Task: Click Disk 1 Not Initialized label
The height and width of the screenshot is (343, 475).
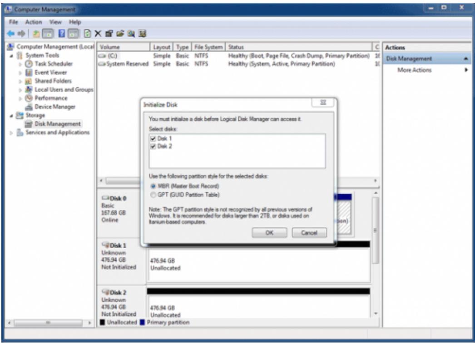Action: [x=119, y=267]
